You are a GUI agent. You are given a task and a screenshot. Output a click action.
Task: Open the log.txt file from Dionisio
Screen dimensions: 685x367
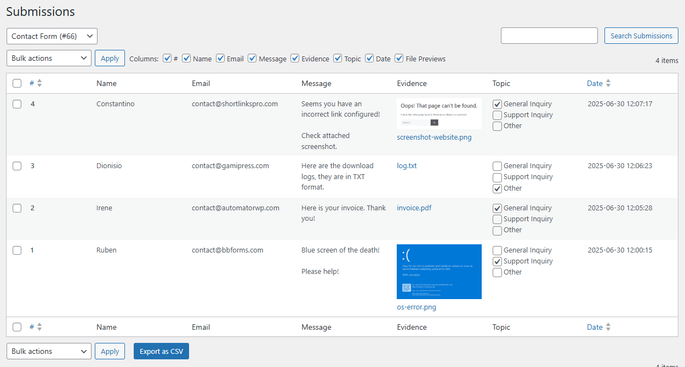407,165
